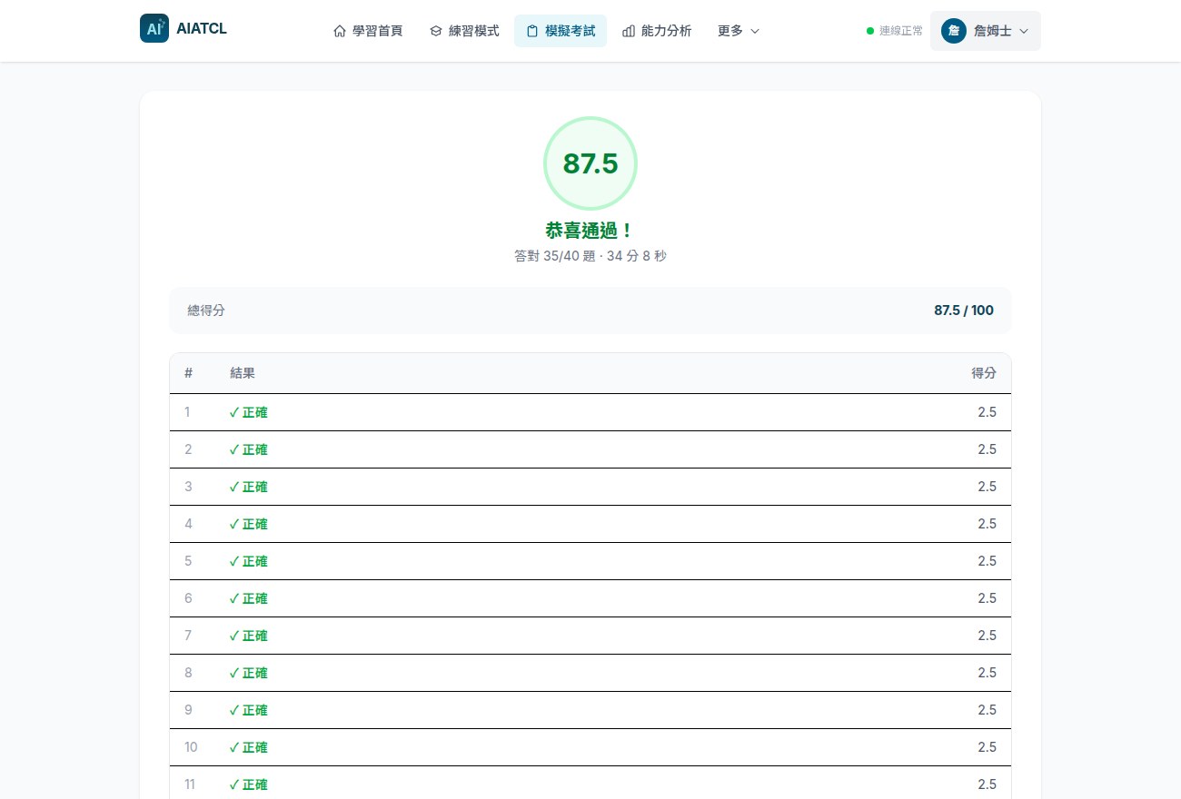Click the 正確 result in row 9

pyautogui.click(x=249, y=710)
